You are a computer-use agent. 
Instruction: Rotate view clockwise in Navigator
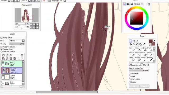tap(34, 27)
